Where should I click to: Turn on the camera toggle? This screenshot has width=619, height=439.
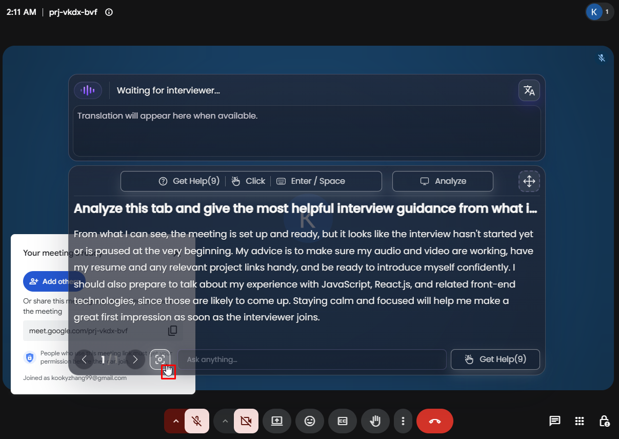click(x=246, y=422)
